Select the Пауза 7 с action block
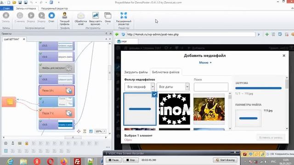The width and height of the screenshot is (294, 165). point(57,113)
